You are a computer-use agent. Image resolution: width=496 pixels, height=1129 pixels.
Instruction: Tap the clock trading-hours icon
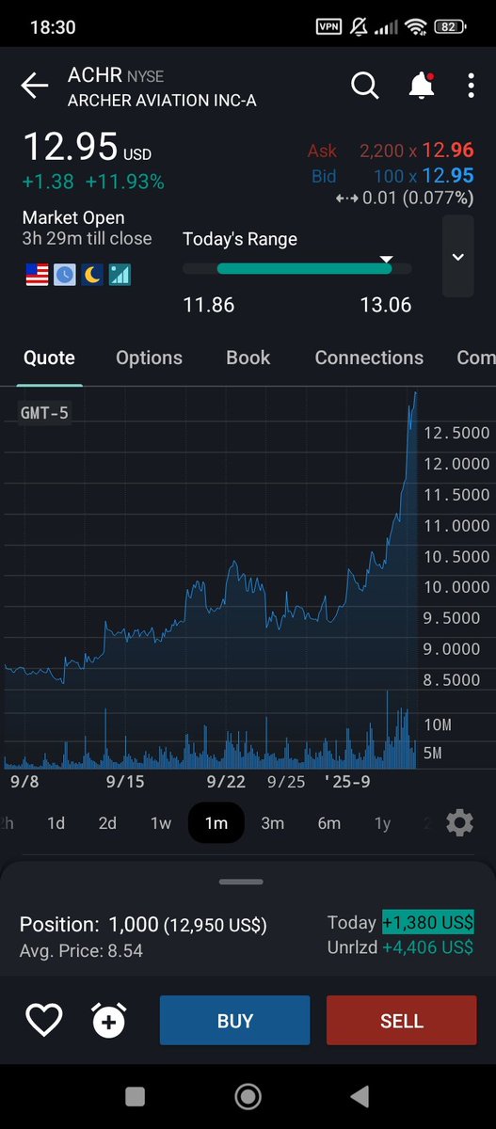coord(64,275)
